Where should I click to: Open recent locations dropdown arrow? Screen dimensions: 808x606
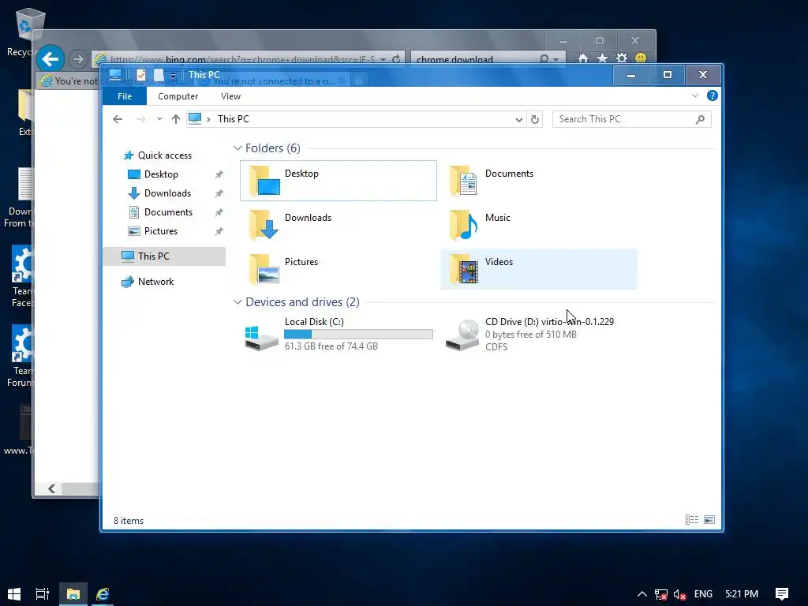coord(159,119)
